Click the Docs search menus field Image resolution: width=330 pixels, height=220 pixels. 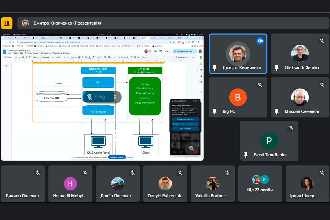(x=8, y=57)
